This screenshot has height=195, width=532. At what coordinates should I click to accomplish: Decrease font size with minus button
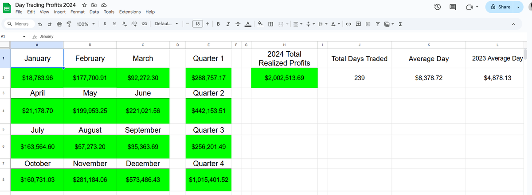(x=188, y=24)
